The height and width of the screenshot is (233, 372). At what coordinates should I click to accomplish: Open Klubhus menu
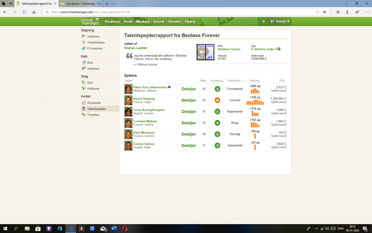pos(112,22)
